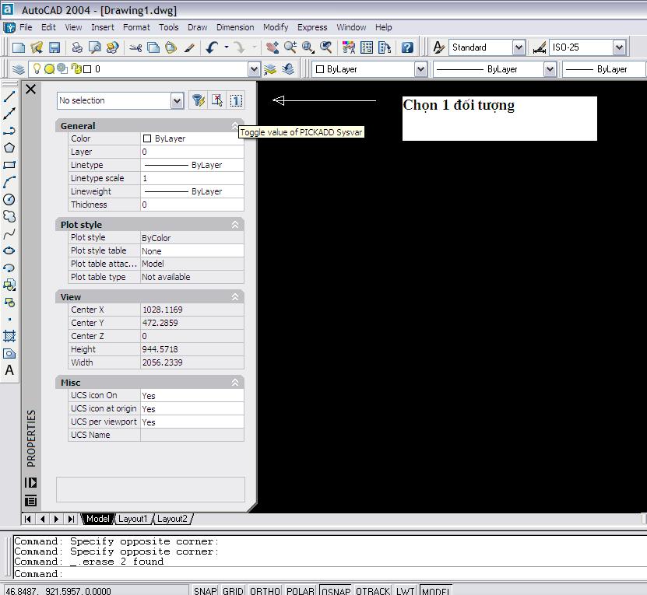Toggle OTRACK in status bar

(373, 590)
